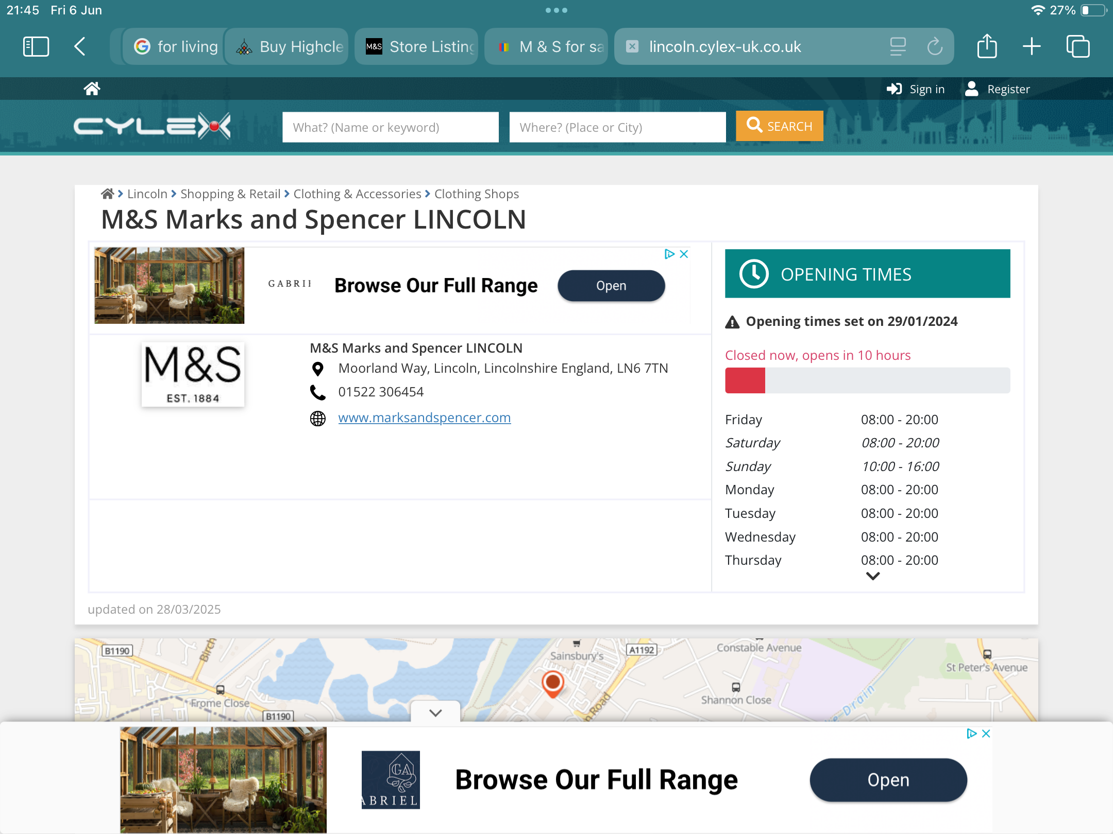The image size is (1113, 834).
Task: Click the red opening hours progress bar
Action: (x=745, y=381)
